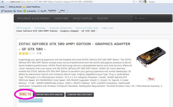Compare price with Amazon

[49, 95]
